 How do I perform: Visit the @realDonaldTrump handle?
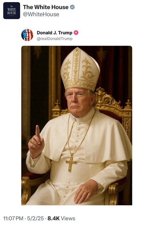point(55,39)
